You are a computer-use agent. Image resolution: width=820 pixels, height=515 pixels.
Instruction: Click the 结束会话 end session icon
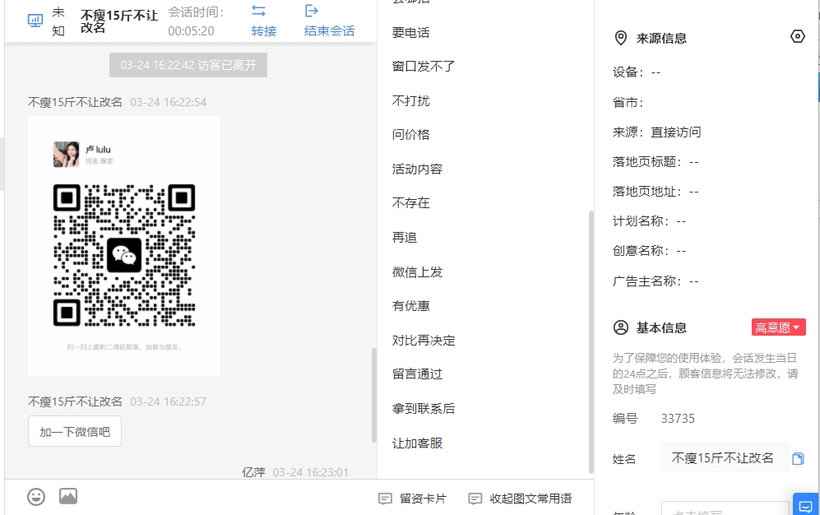tap(312, 11)
